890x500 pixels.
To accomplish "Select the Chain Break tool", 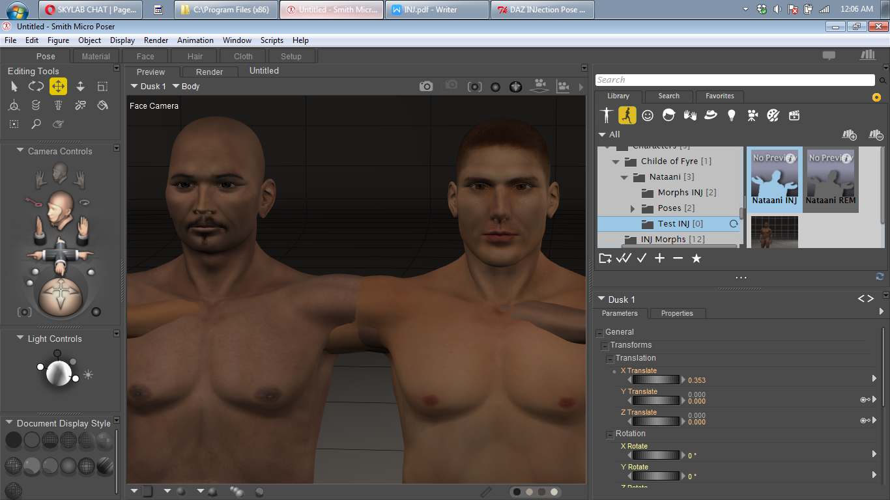I will 80,105.
